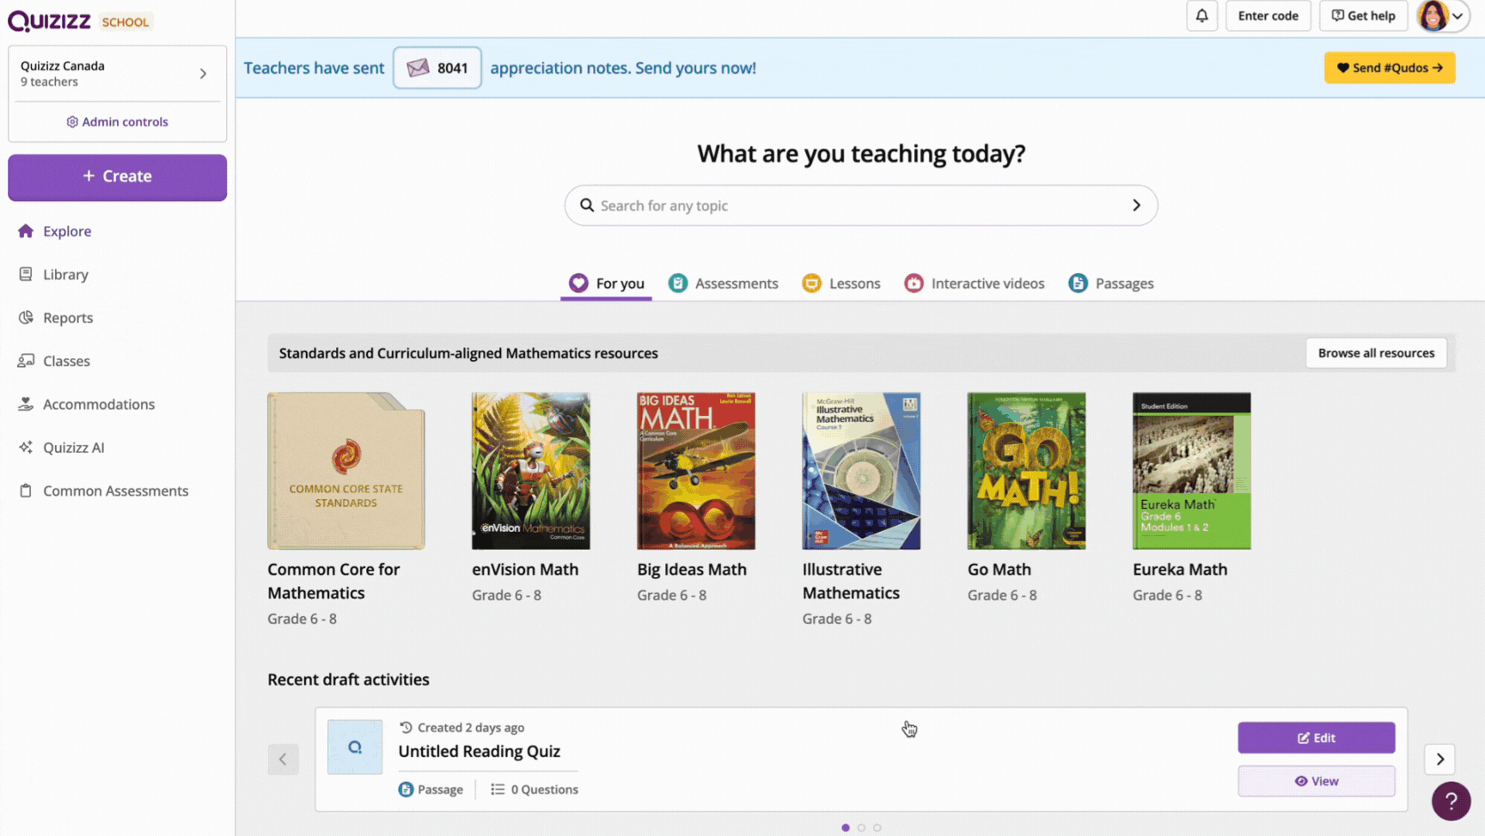Focus the Search for any topic field

(860, 205)
